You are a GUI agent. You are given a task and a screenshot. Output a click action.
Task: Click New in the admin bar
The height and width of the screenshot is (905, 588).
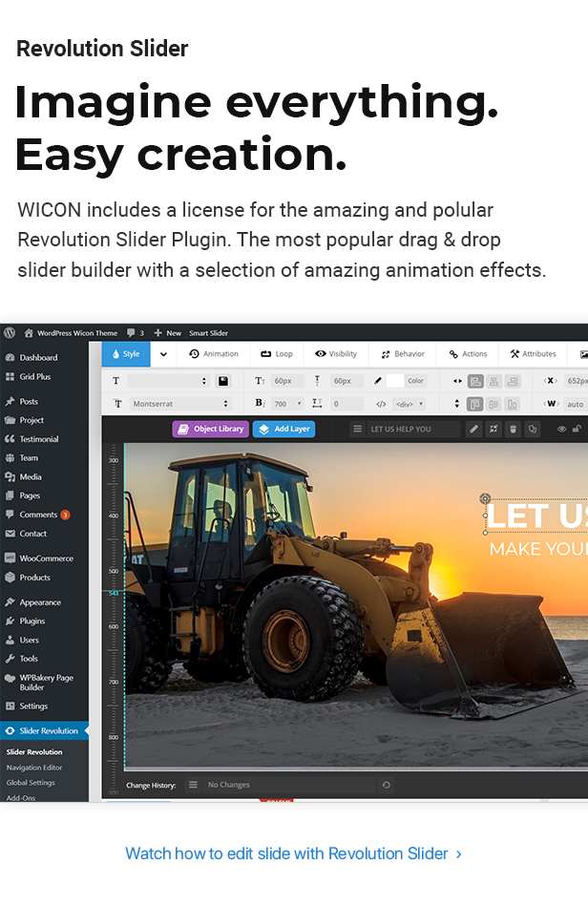[167, 333]
